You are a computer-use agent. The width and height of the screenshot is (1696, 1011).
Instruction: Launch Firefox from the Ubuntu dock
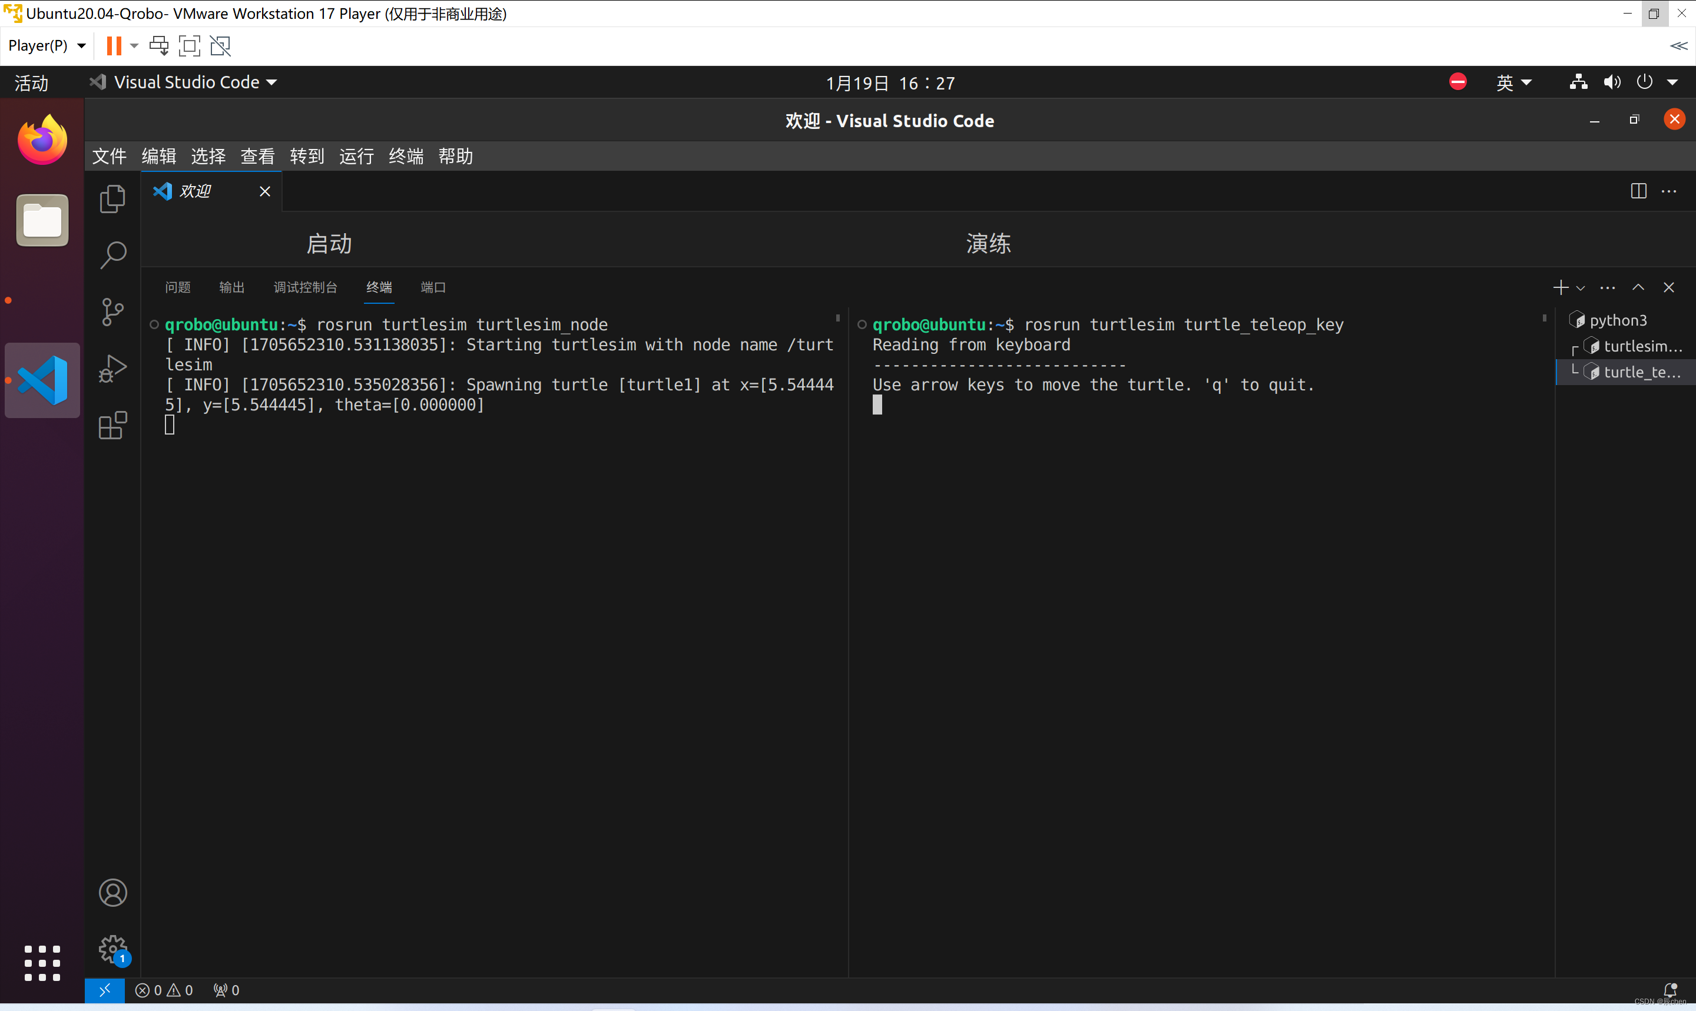[x=42, y=140]
